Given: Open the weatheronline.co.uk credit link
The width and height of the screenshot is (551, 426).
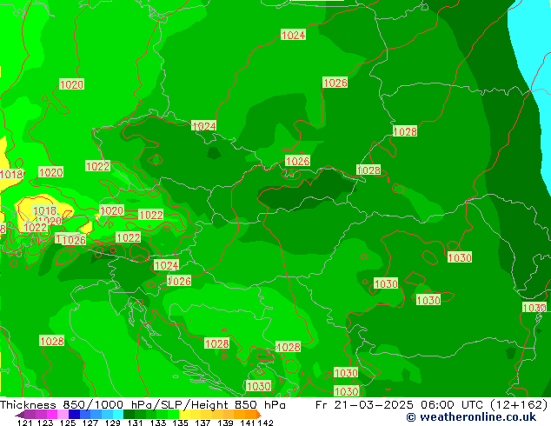Looking at the screenshot, I should [471, 417].
